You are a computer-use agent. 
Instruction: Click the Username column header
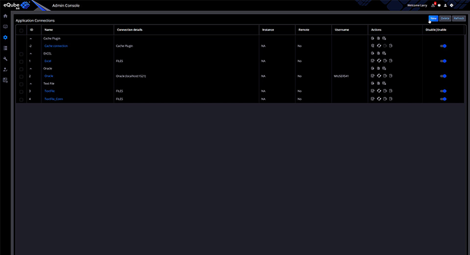click(x=342, y=30)
